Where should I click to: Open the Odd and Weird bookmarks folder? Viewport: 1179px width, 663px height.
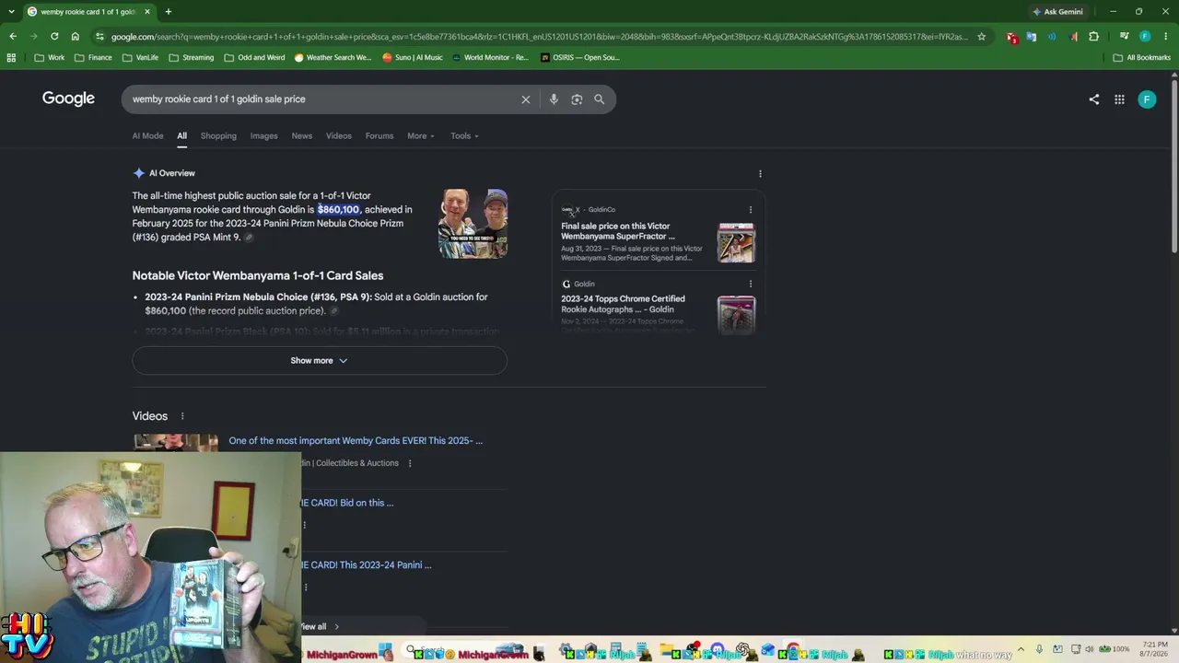coord(254,57)
